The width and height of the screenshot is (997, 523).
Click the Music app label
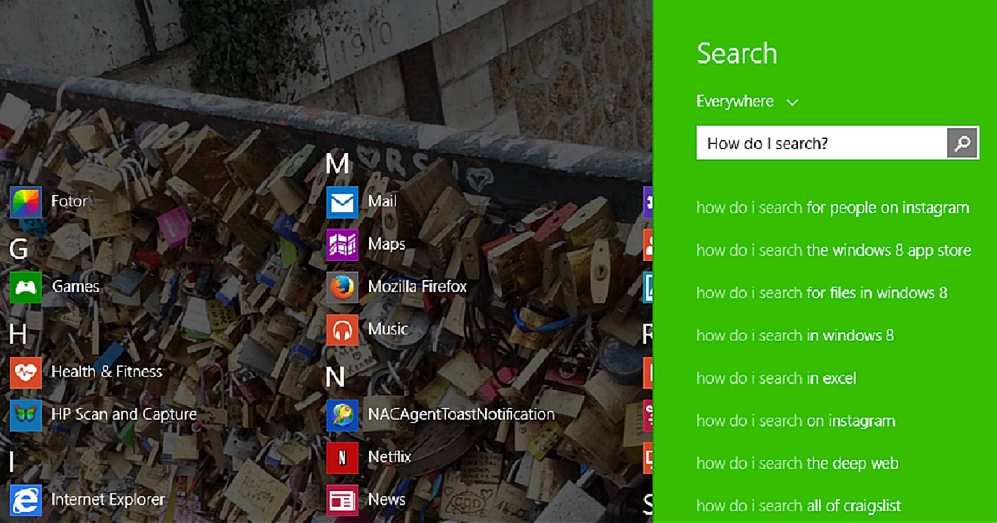click(x=388, y=329)
